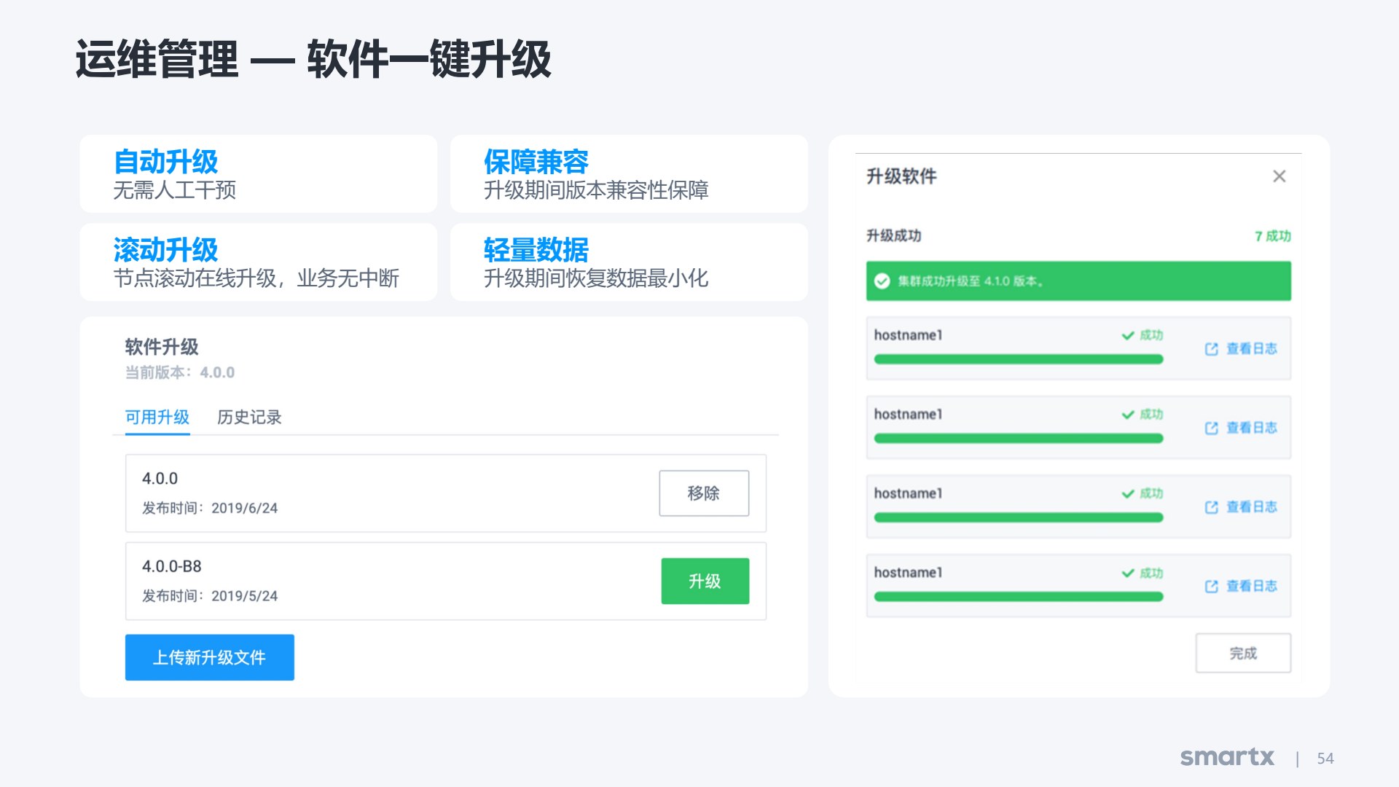Open the 历史记录 tab
1399x787 pixels.
(249, 418)
